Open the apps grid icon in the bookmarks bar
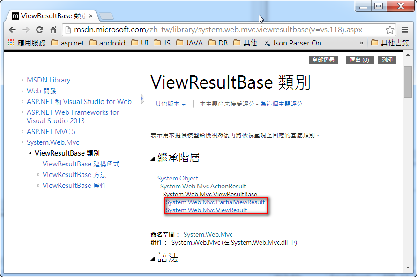 [x=11, y=43]
